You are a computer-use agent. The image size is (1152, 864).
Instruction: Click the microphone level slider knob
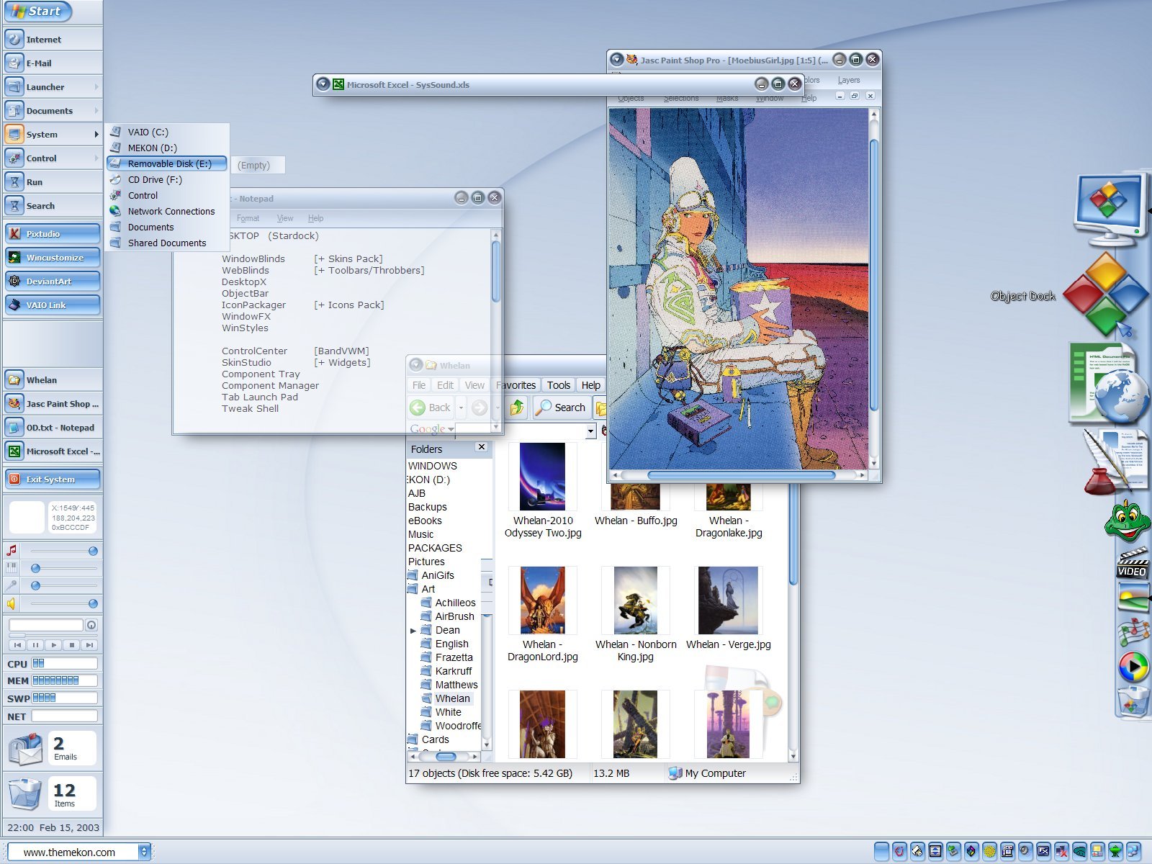pos(35,585)
